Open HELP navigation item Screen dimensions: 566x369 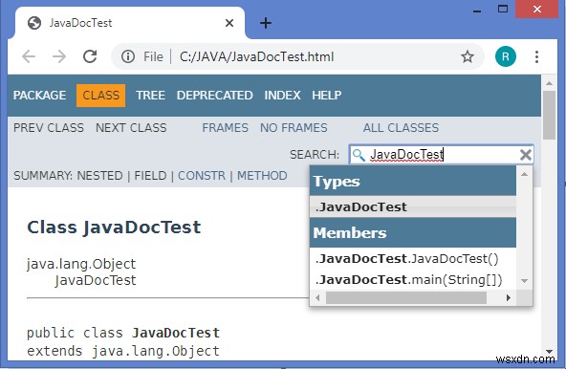pyautogui.click(x=327, y=96)
